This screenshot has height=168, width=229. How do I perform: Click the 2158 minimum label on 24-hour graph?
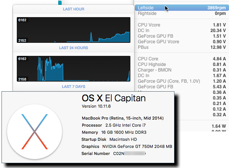[22, 79]
